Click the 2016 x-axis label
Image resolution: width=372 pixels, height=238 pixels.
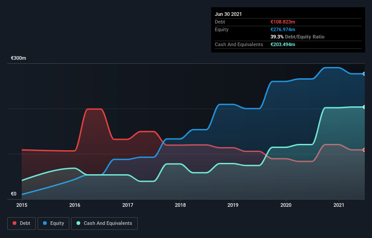pos(75,205)
